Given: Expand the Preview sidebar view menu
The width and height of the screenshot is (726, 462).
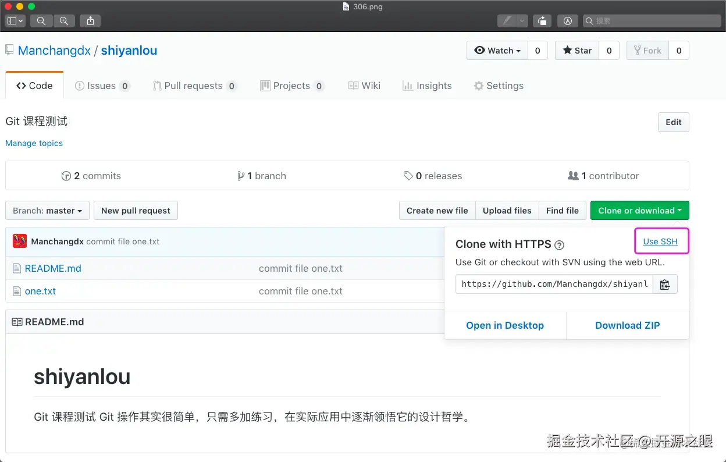Looking at the screenshot, I should tap(15, 21).
